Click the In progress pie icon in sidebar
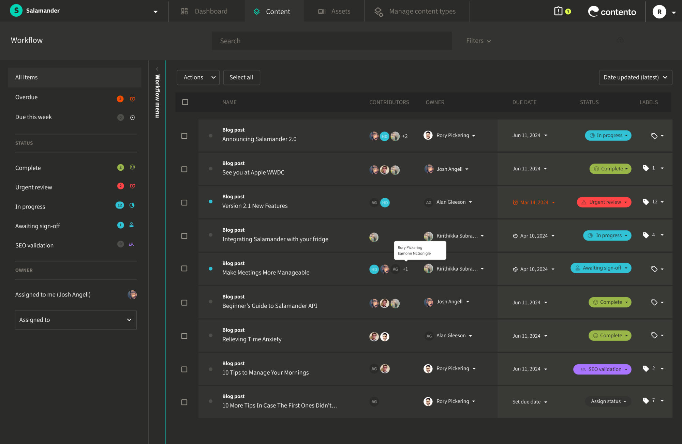Screen dimensions: 682x444 (132, 205)
